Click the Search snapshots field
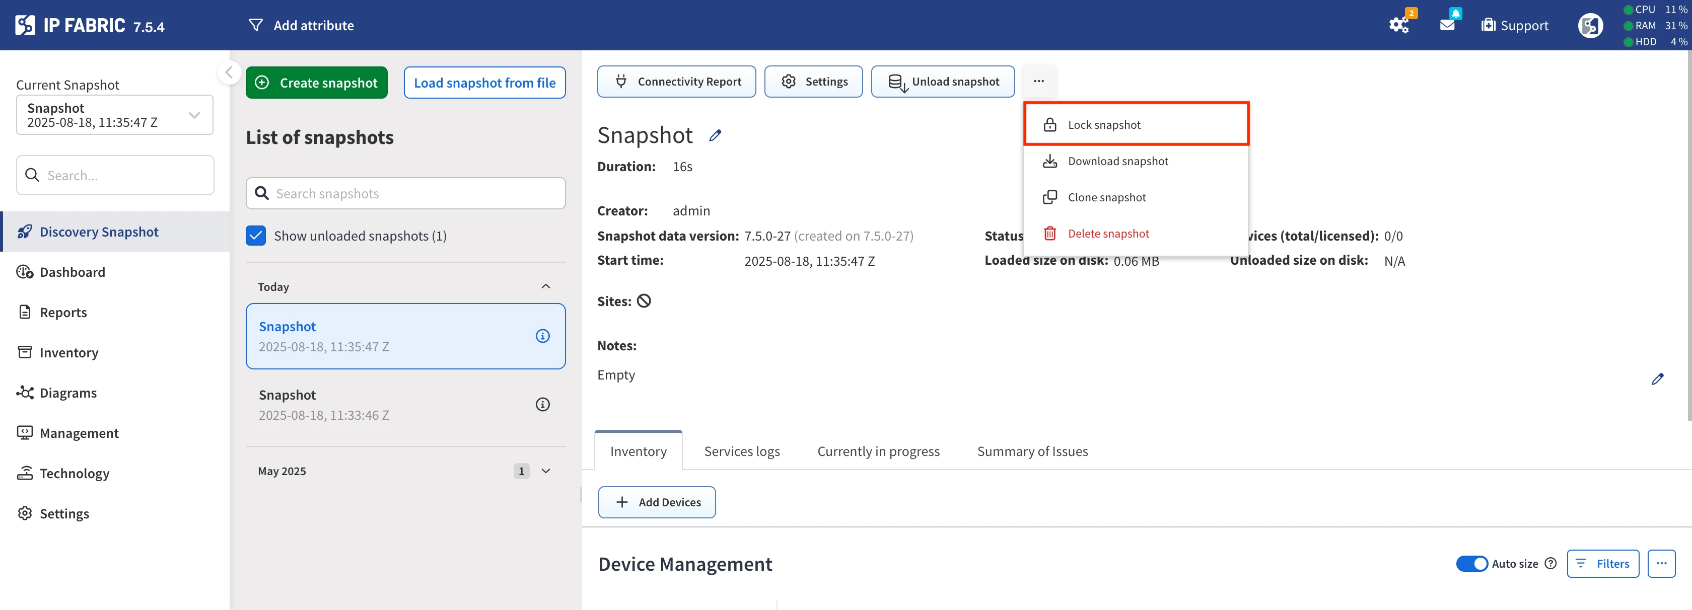 [x=406, y=194]
